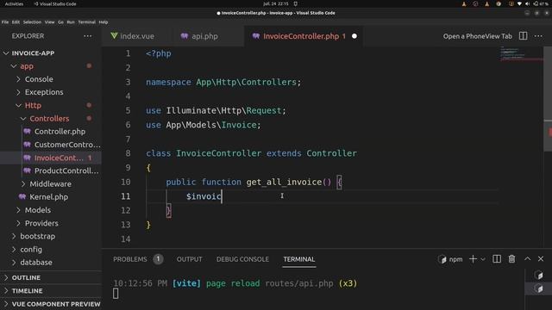Open the File menu
This screenshot has width=552, height=310.
(5, 22)
